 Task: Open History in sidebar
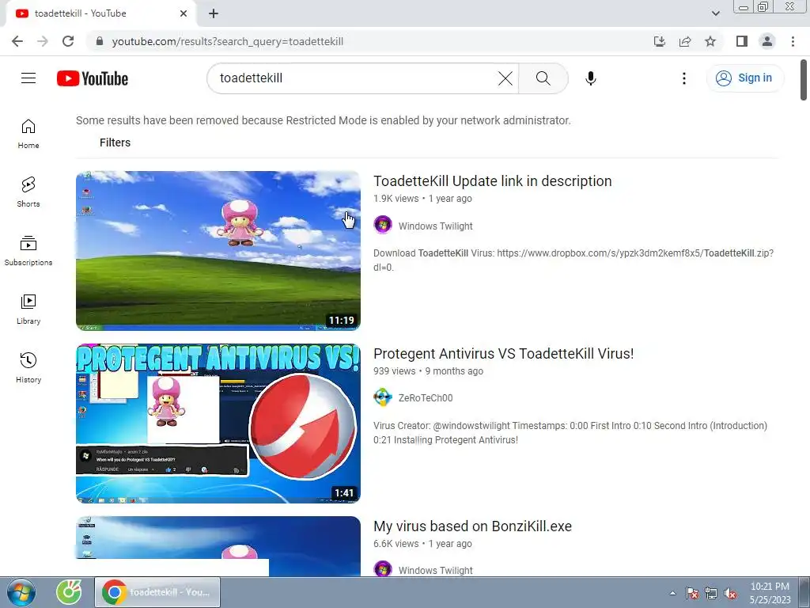pyautogui.click(x=28, y=367)
